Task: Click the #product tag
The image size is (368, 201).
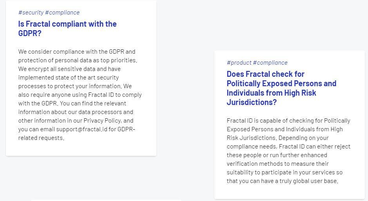Action: [239, 63]
